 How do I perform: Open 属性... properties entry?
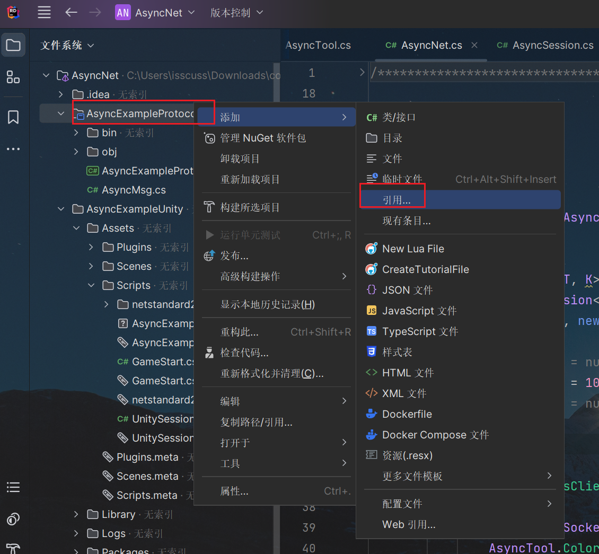click(x=276, y=491)
